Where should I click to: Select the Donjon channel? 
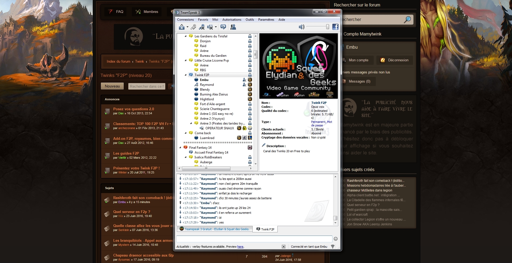205,41
